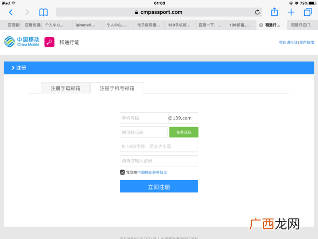Screen dimensions: 318x239
Task: Switch to the 百度知道 browser tab
Action: click(31, 25)
